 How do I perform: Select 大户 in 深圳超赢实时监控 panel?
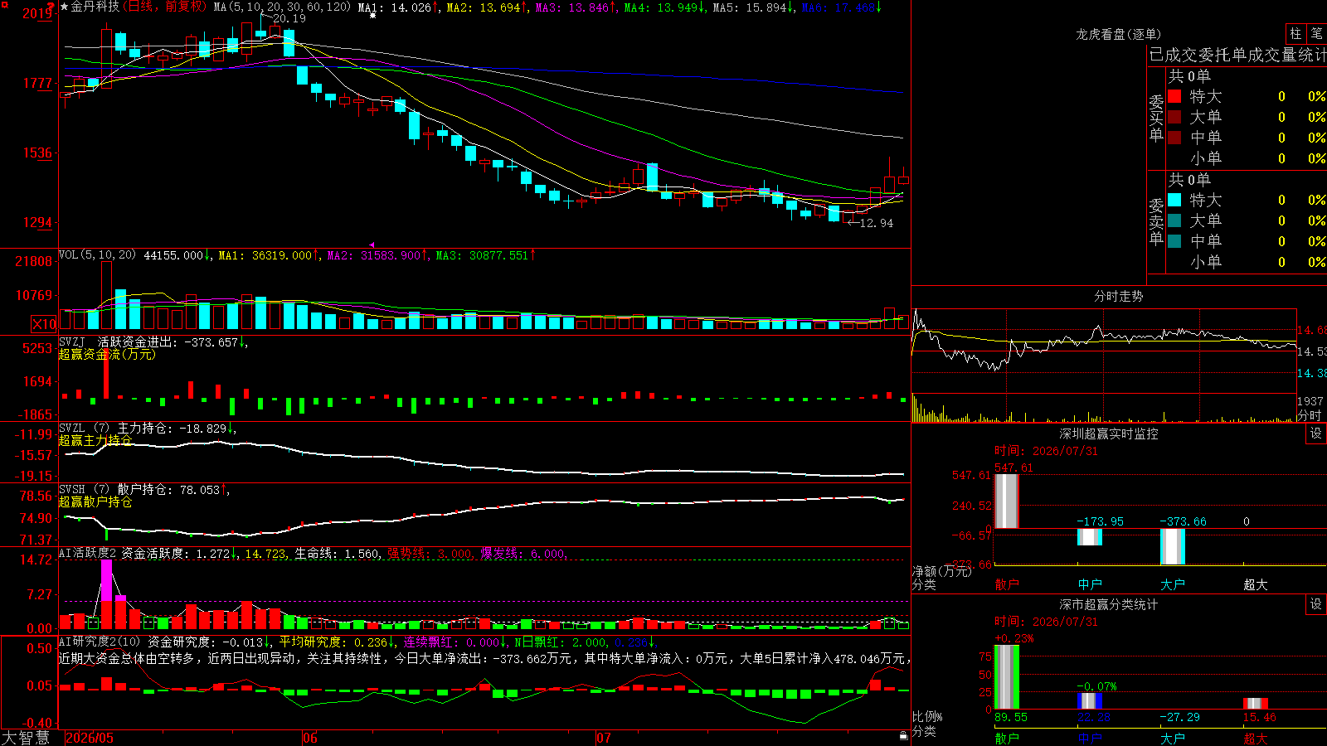[x=1173, y=584]
